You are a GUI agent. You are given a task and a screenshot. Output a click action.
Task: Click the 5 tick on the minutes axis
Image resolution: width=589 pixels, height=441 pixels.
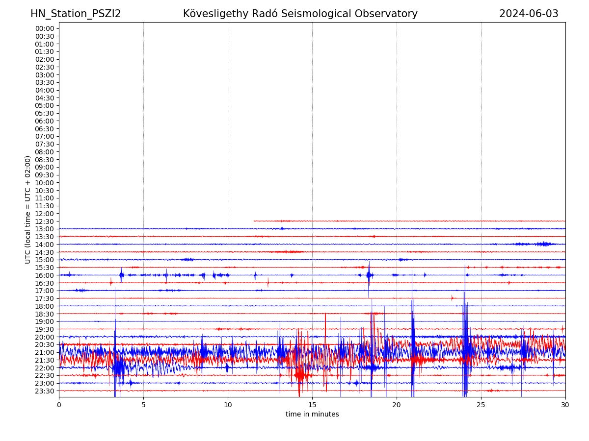[143, 405]
